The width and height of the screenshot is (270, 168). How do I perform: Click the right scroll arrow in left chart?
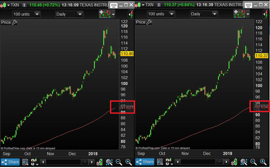coord(92,162)
